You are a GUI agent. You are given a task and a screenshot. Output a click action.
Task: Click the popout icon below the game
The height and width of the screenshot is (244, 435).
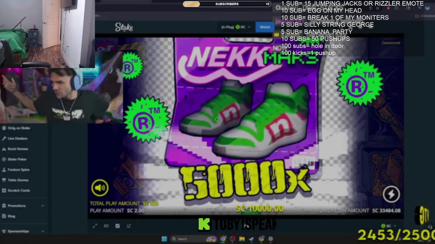[x=129, y=226]
